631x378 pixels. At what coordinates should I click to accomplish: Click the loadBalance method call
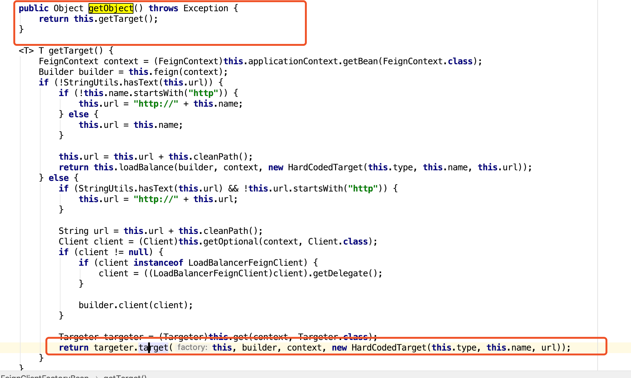click(x=146, y=167)
